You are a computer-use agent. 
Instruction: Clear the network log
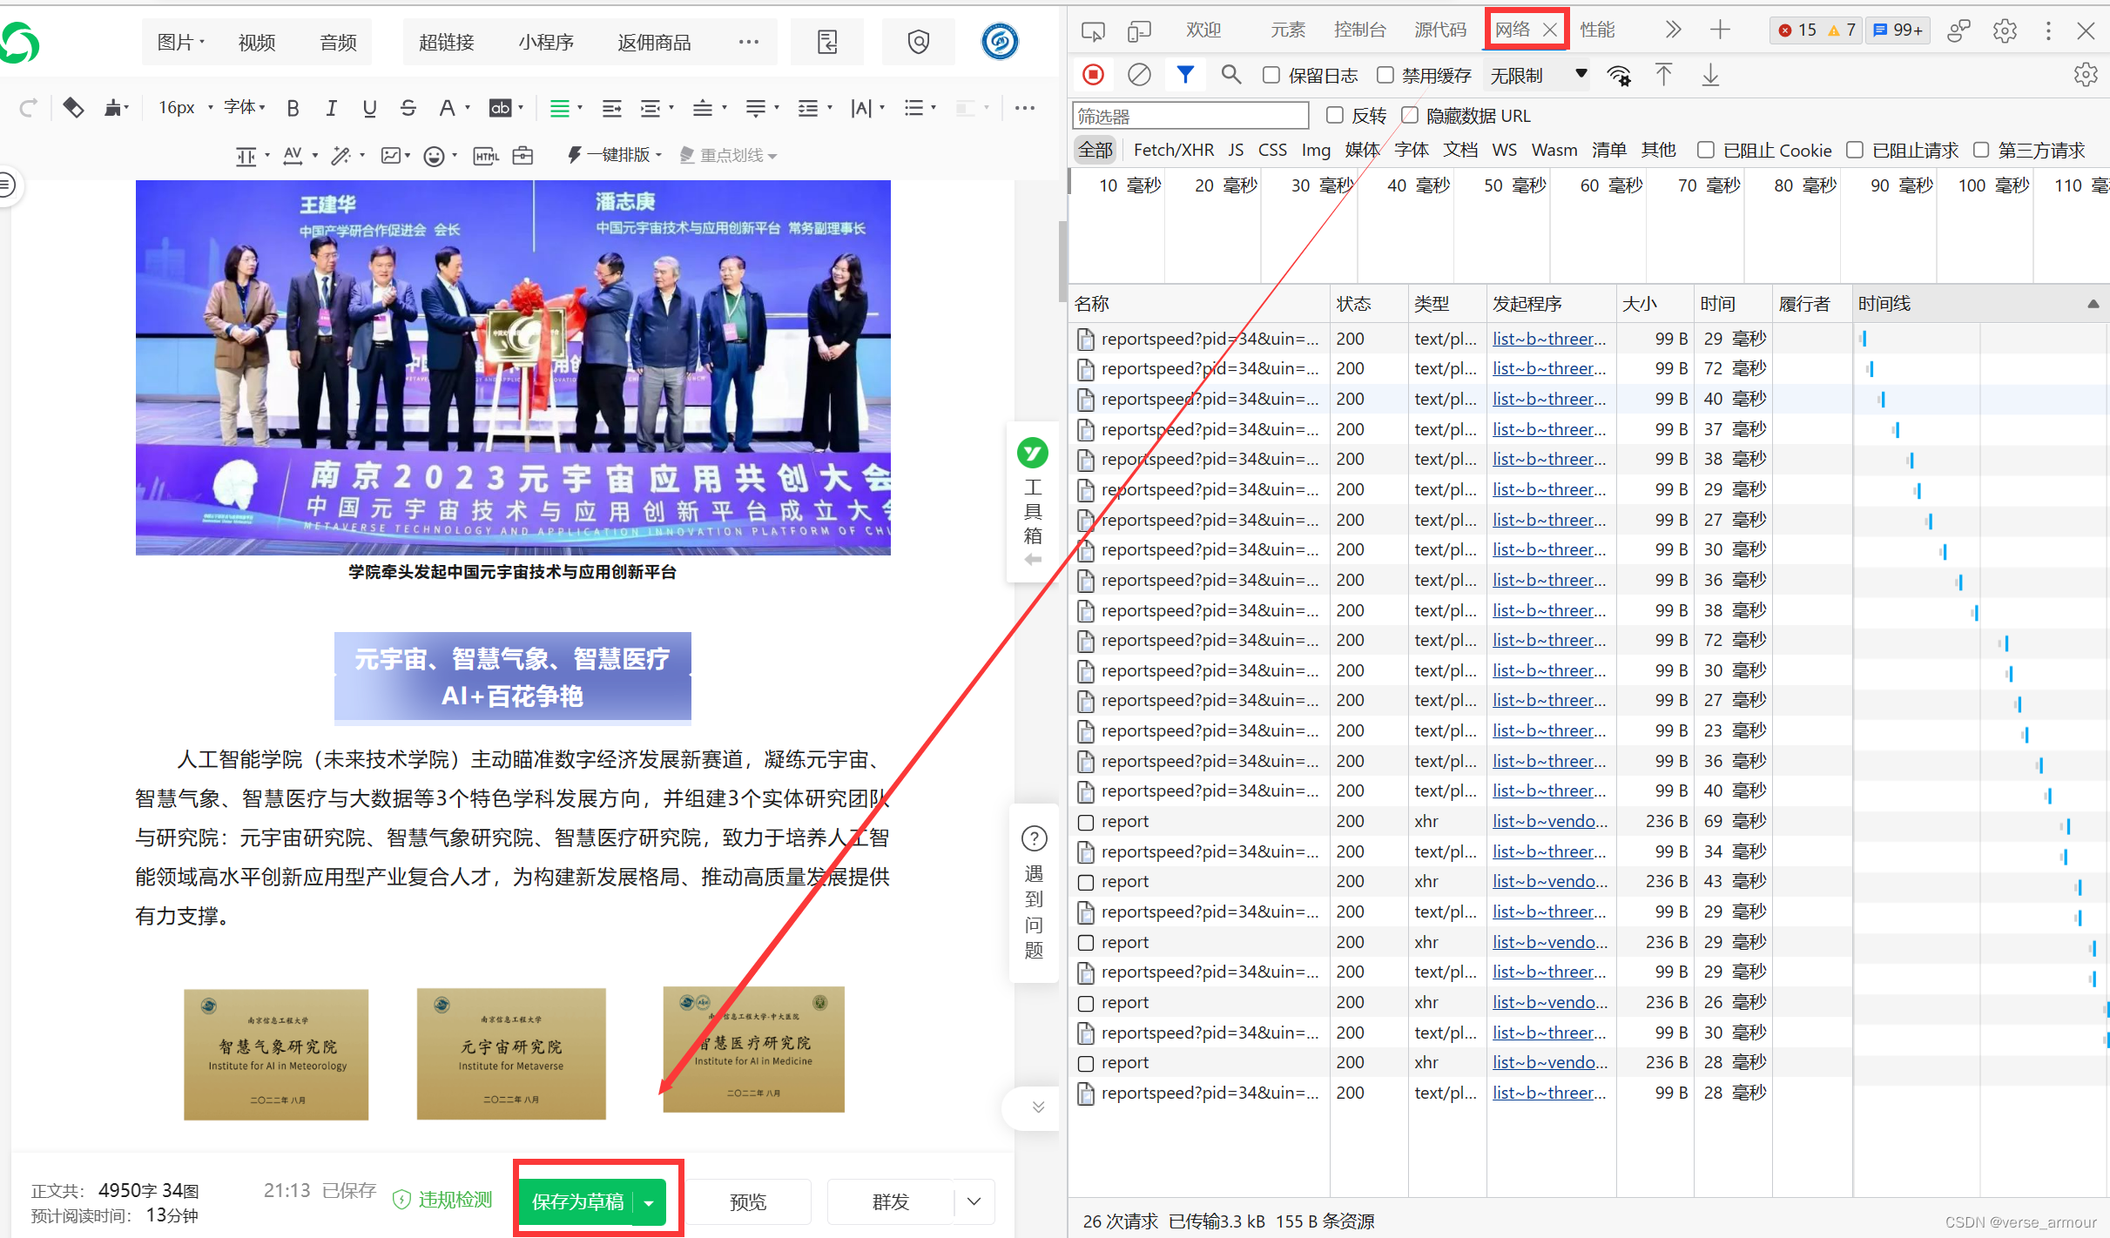coord(1139,75)
